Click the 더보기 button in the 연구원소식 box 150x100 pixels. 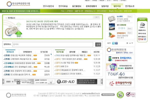point(96,17)
